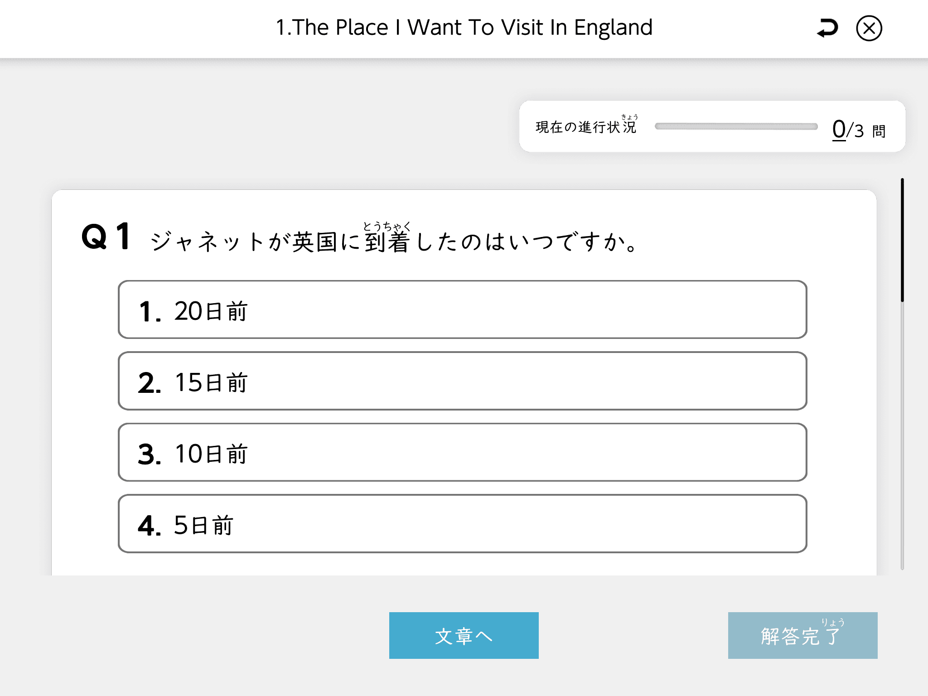Click the number 3. in third option

point(150,454)
